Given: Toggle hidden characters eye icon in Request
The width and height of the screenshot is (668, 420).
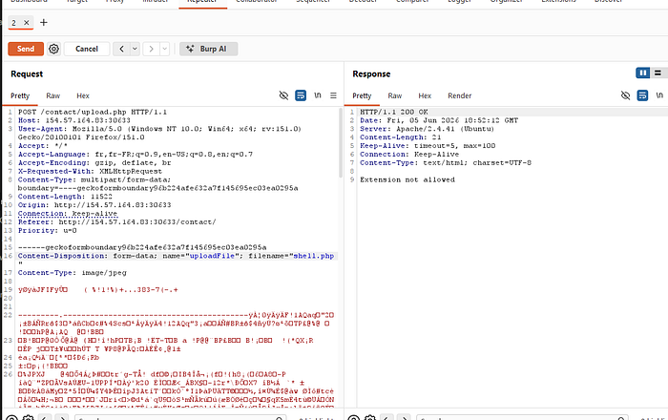Looking at the screenshot, I should click(283, 95).
